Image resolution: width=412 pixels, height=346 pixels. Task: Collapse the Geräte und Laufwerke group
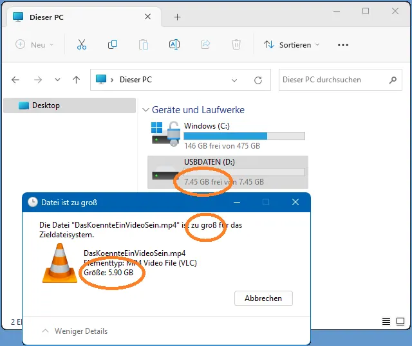145,110
